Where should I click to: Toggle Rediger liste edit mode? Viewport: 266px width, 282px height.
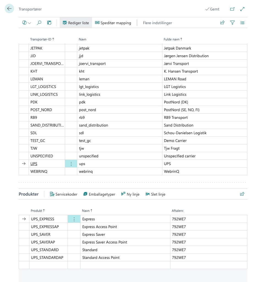pyautogui.click(x=76, y=23)
